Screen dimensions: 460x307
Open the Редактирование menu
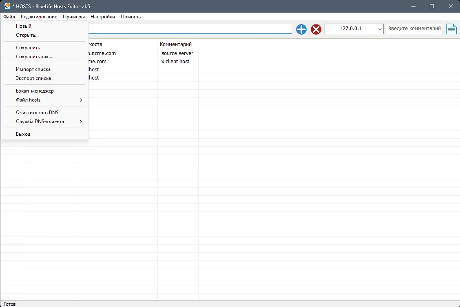[x=39, y=17]
